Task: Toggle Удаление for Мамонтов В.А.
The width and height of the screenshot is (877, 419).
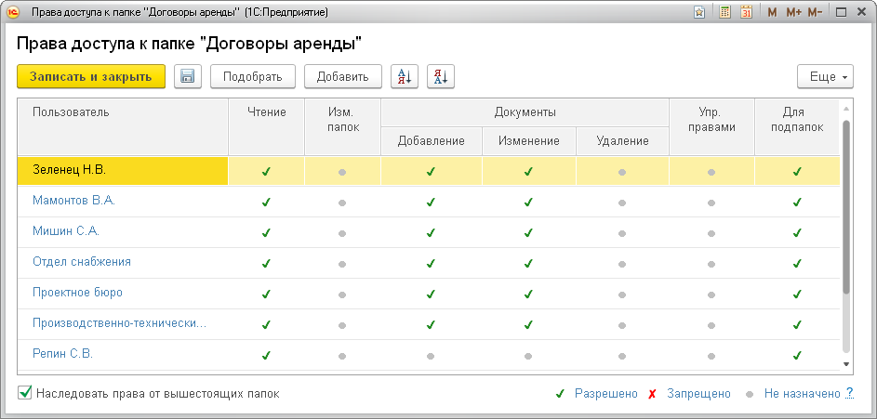Action: [x=622, y=203]
